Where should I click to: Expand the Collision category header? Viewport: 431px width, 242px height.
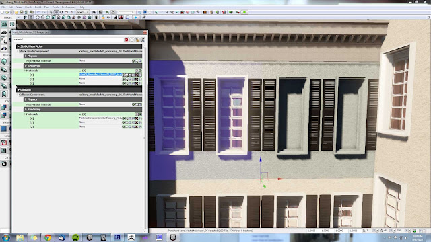(18, 89)
